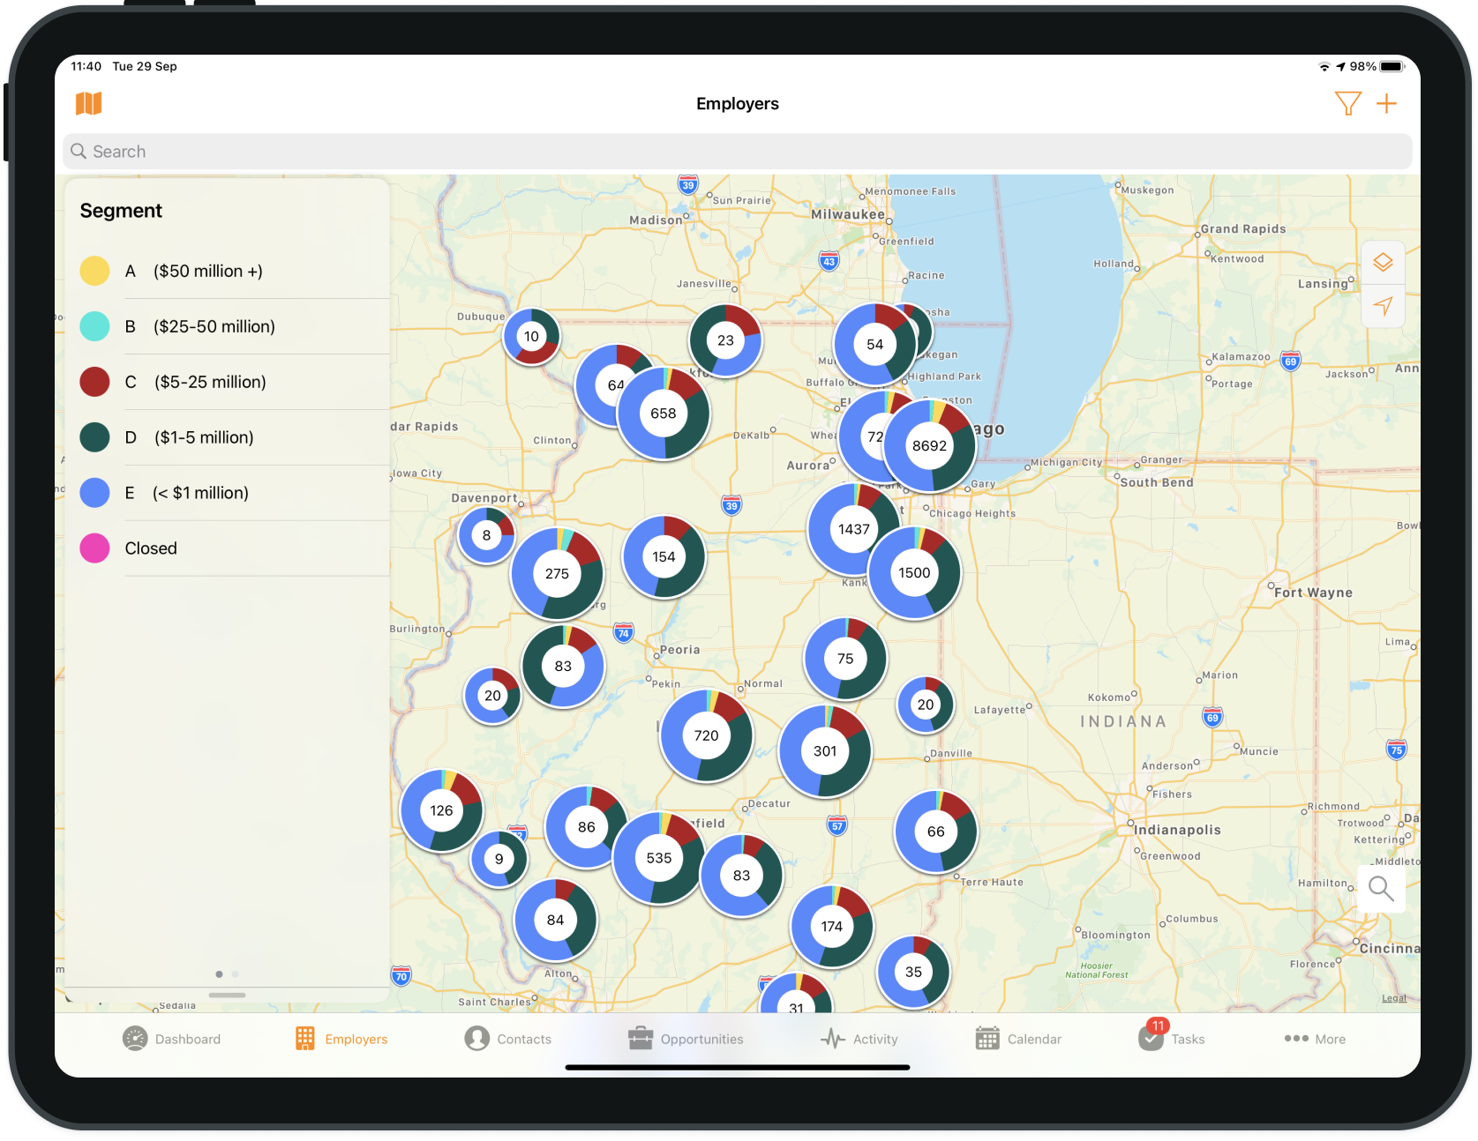Open the Opportunities tab
1478x1141 pixels.
[x=686, y=1039]
